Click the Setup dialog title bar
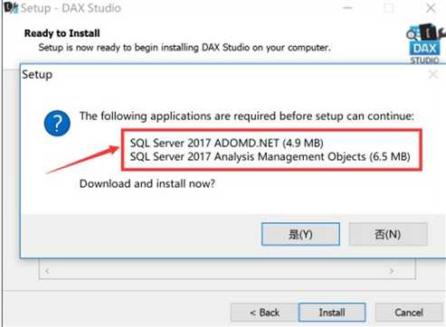Screen dimensions: 446x327 pos(223,74)
